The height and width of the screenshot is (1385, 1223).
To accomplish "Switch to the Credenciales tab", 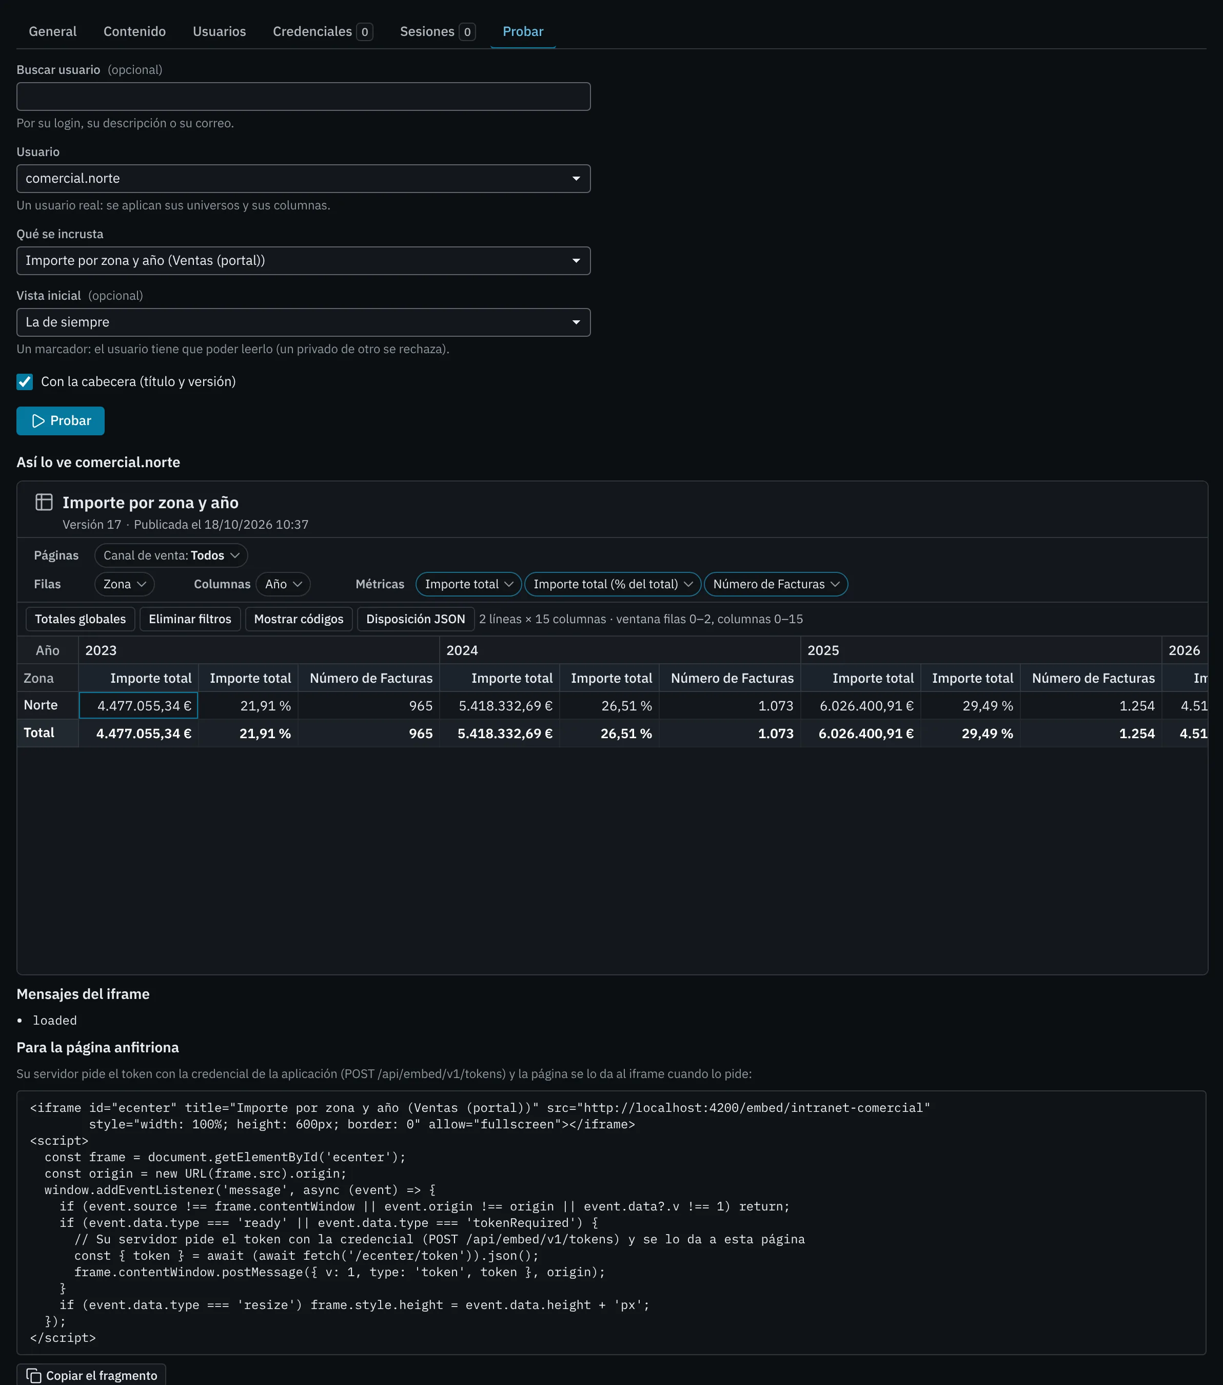I will click(x=322, y=31).
